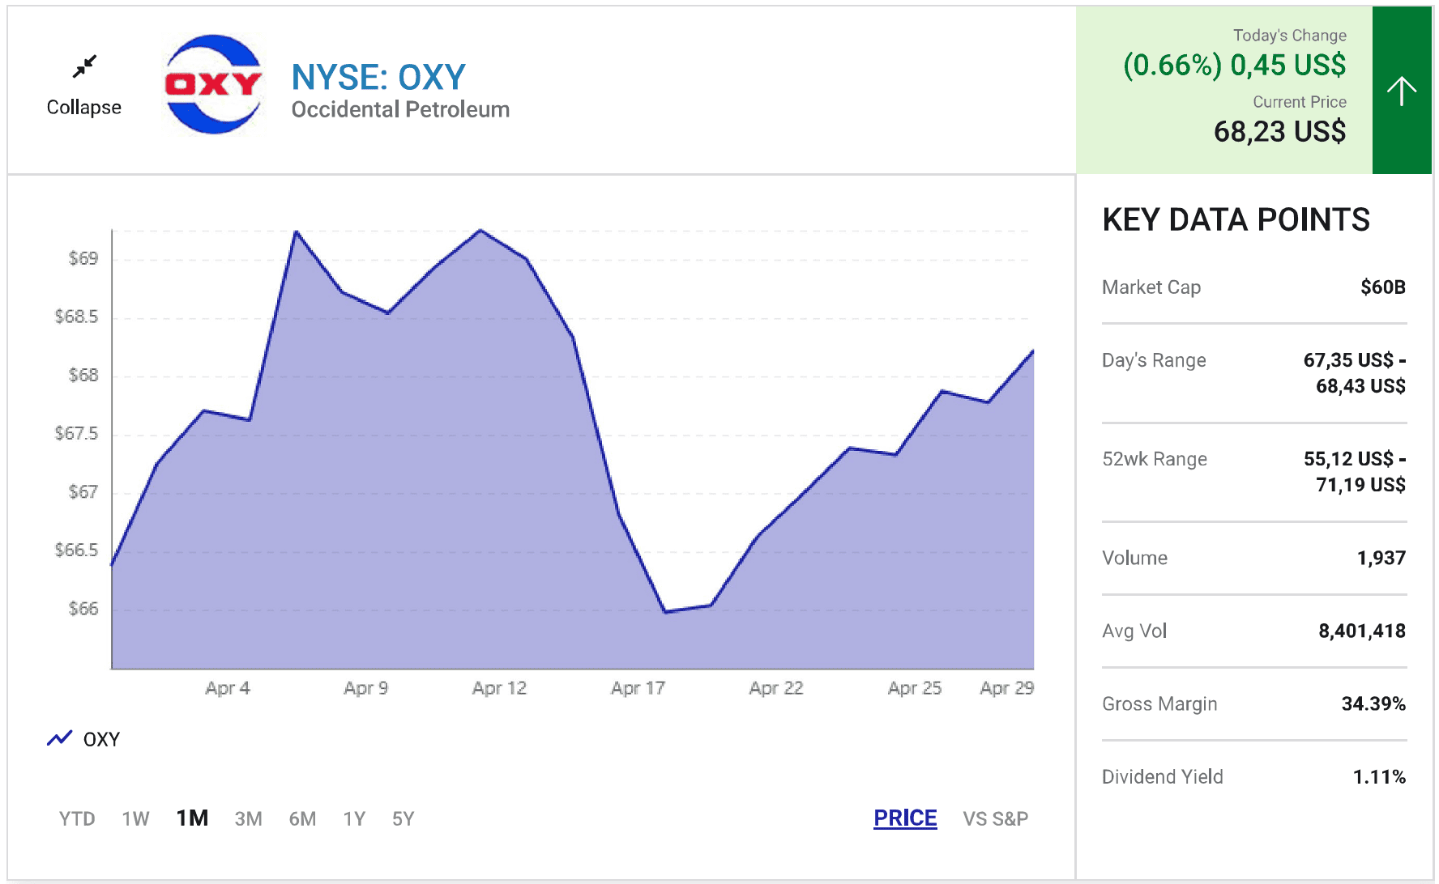Click the Apr 29 x-axis label
The width and height of the screenshot is (1439, 884).
1006,688
